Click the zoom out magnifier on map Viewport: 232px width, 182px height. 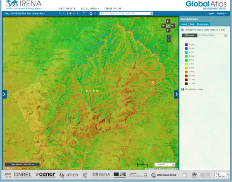coord(168,40)
